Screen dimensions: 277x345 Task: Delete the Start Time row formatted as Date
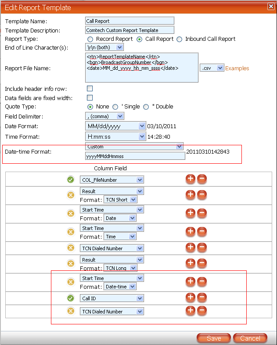point(202,213)
